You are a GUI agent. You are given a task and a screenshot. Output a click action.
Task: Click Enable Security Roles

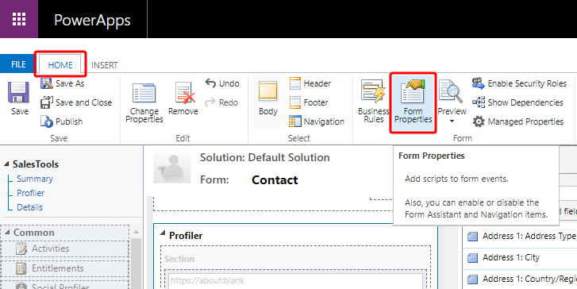pyautogui.click(x=520, y=83)
